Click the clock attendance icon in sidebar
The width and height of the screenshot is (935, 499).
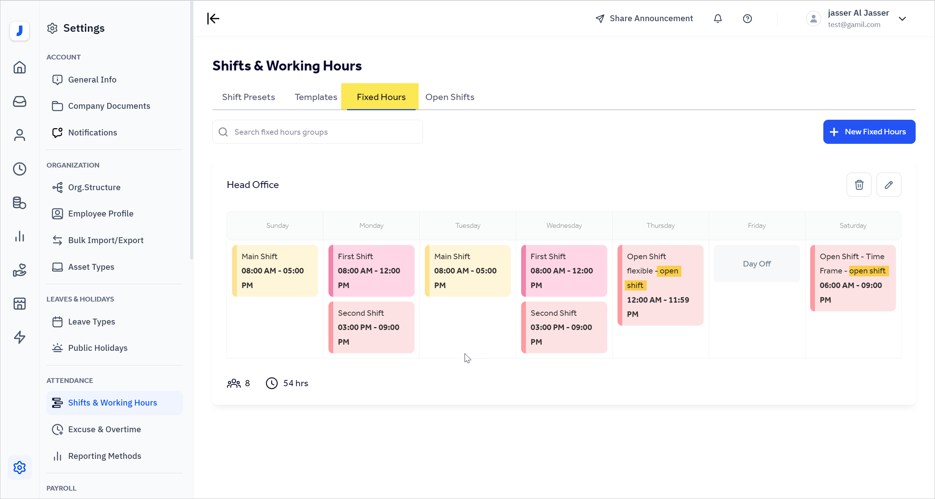point(20,169)
